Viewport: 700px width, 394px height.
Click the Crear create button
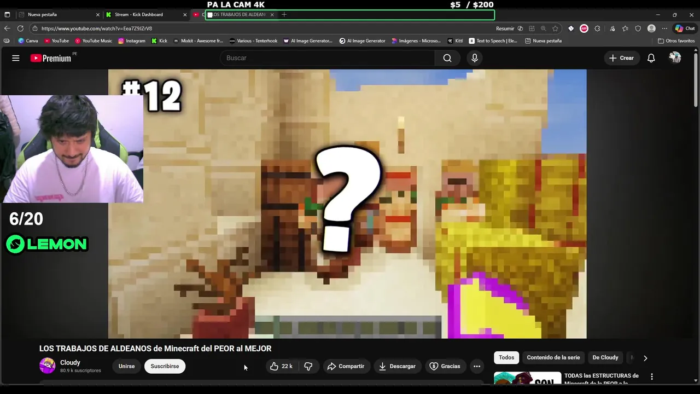[x=621, y=58]
